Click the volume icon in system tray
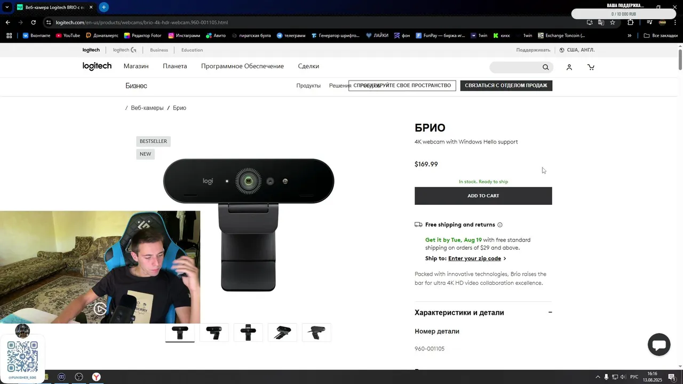683x384 pixels. point(623,377)
